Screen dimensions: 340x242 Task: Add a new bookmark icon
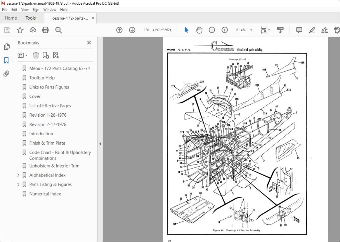46,55
